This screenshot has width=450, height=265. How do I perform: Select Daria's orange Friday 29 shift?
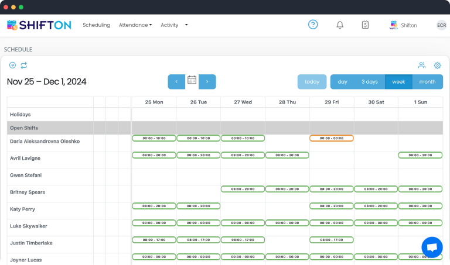331,138
